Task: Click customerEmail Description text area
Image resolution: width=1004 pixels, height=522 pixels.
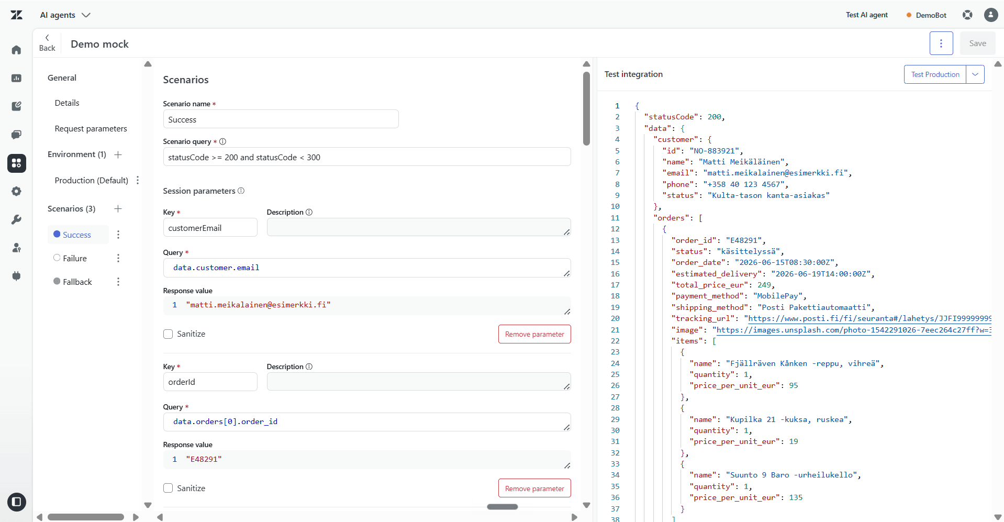Action: coord(419,227)
